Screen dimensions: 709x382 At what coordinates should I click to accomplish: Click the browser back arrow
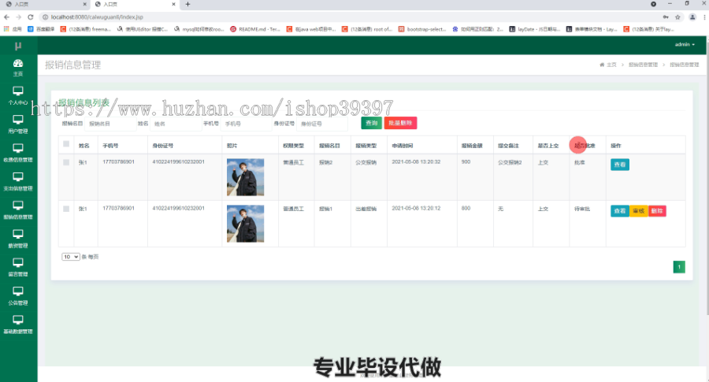point(6,17)
